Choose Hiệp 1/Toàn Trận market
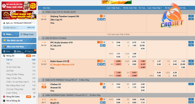The height and width of the screenshot is (104, 195). (14, 78)
